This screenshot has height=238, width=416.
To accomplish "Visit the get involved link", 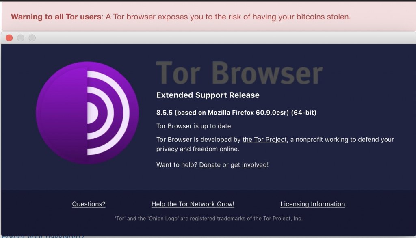I will pos(249,165).
